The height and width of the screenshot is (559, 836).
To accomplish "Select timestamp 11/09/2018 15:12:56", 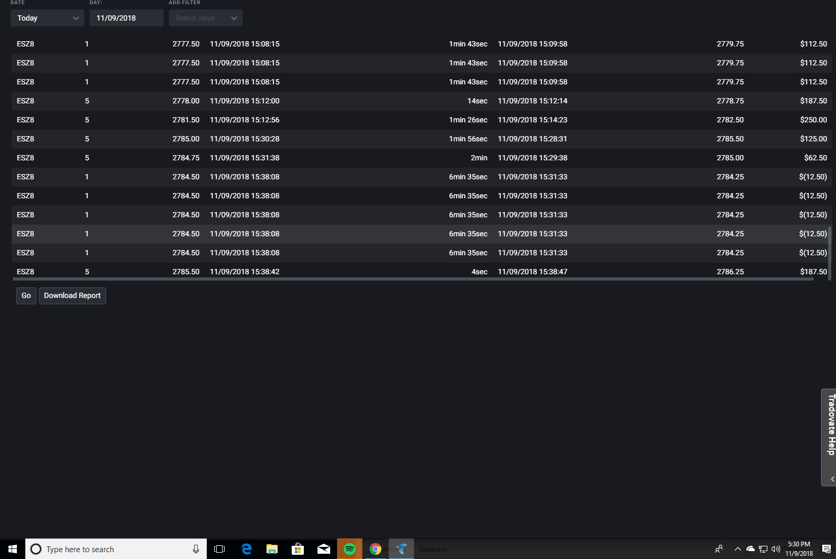I will (245, 120).
